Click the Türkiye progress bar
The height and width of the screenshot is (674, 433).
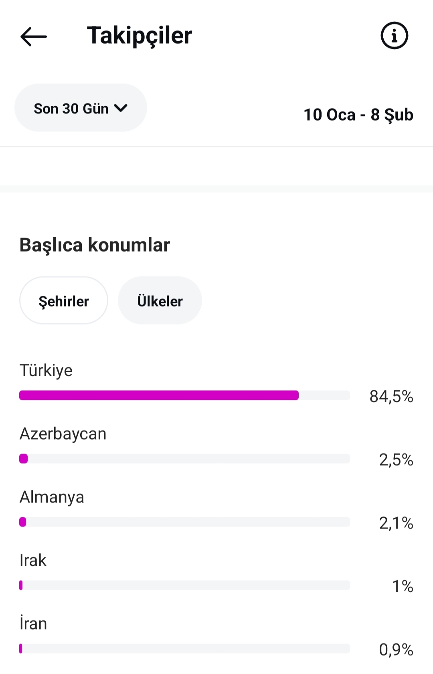tap(184, 396)
